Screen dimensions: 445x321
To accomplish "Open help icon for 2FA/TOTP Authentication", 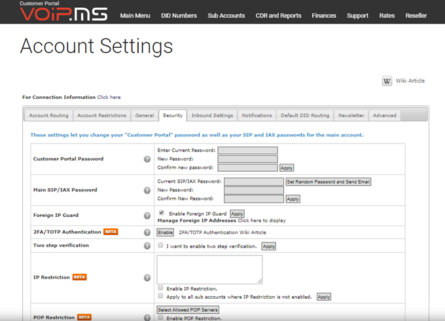I will point(147,233).
